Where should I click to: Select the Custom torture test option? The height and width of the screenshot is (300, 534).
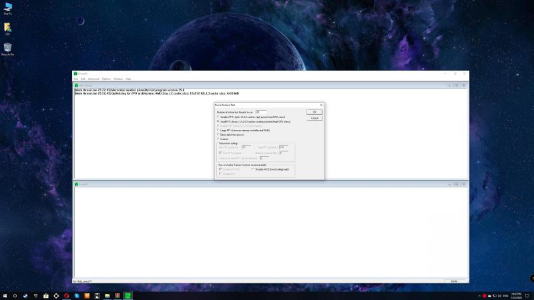pyautogui.click(x=219, y=139)
